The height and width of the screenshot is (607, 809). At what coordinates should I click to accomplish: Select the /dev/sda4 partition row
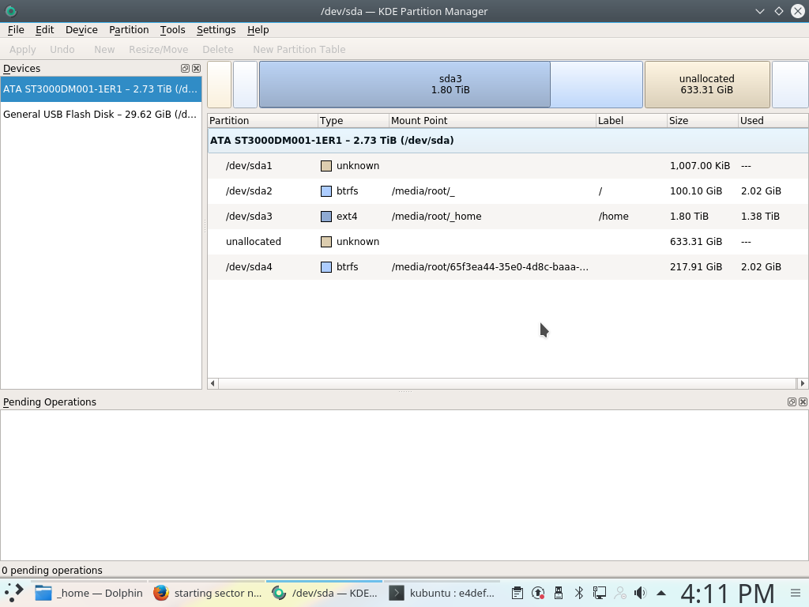point(508,267)
